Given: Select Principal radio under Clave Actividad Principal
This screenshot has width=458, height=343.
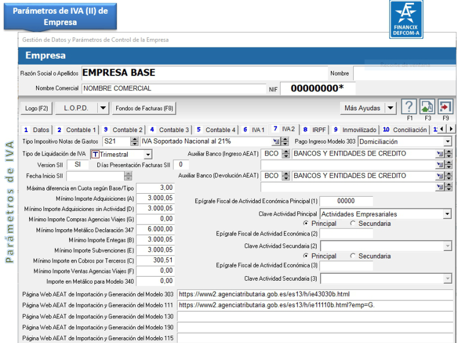Looking at the screenshot, I should (306, 224).
